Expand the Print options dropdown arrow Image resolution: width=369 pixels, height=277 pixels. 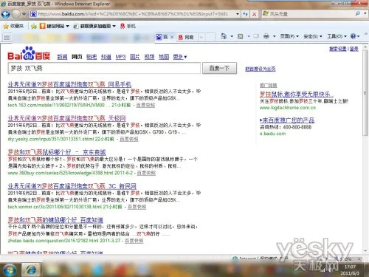[275, 36]
